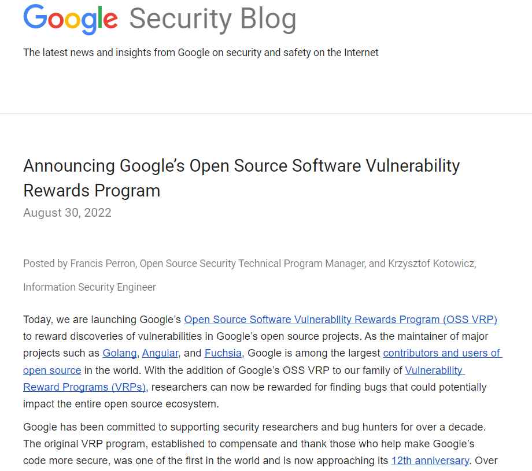
Task: Click the Posted by Francis Perron byline
Action: tap(250, 264)
